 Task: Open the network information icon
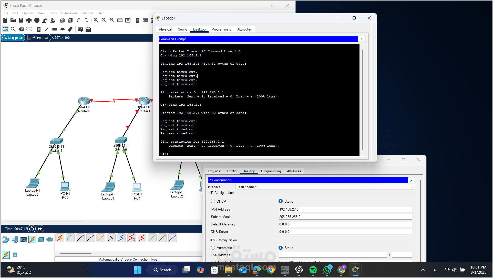coord(37,20)
